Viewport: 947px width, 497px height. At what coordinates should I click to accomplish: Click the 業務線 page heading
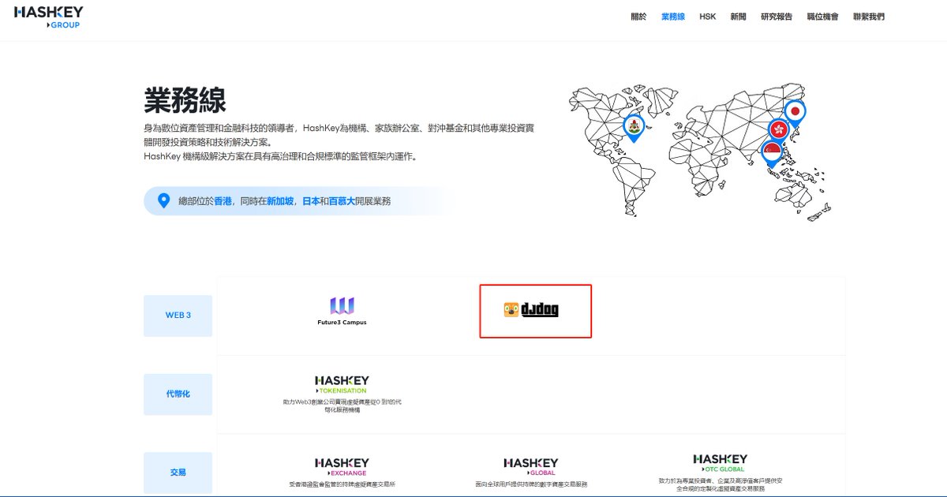(185, 101)
